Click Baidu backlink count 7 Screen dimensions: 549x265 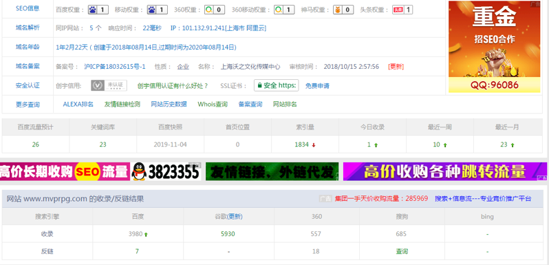pyautogui.click(x=138, y=251)
